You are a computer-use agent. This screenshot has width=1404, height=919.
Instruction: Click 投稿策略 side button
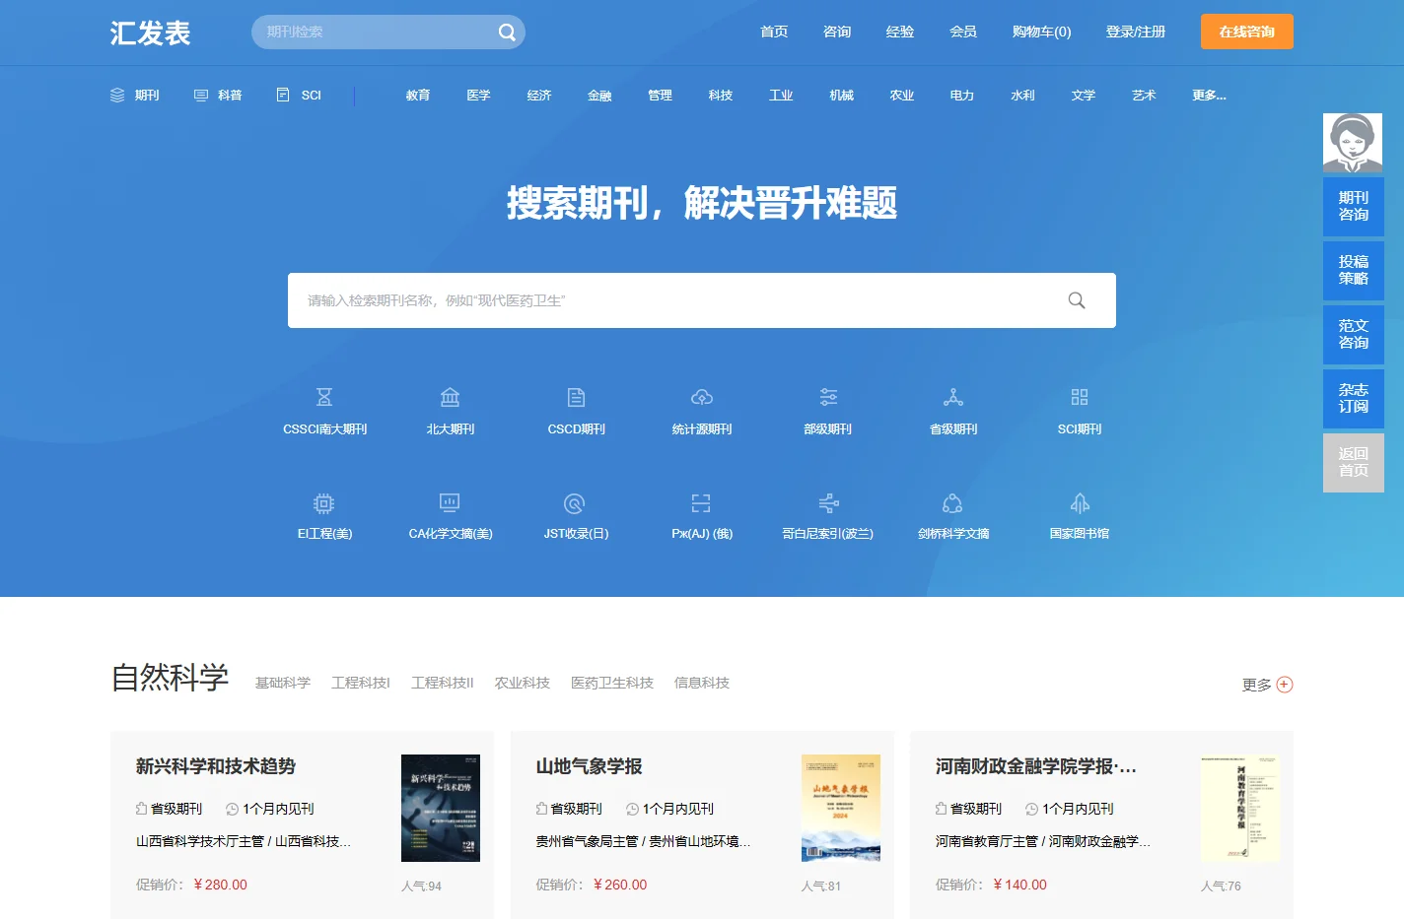click(x=1354, y=271)
